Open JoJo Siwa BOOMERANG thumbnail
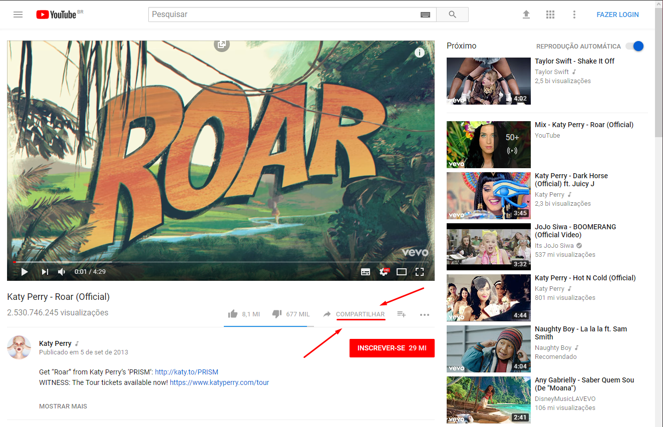Image resolution: width=663 pixels, height=427 pixels. (488, 247)
